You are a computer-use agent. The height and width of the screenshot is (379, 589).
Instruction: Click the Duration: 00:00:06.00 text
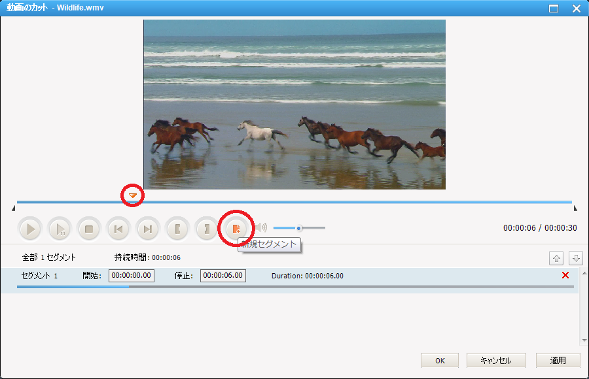(308, 276)
